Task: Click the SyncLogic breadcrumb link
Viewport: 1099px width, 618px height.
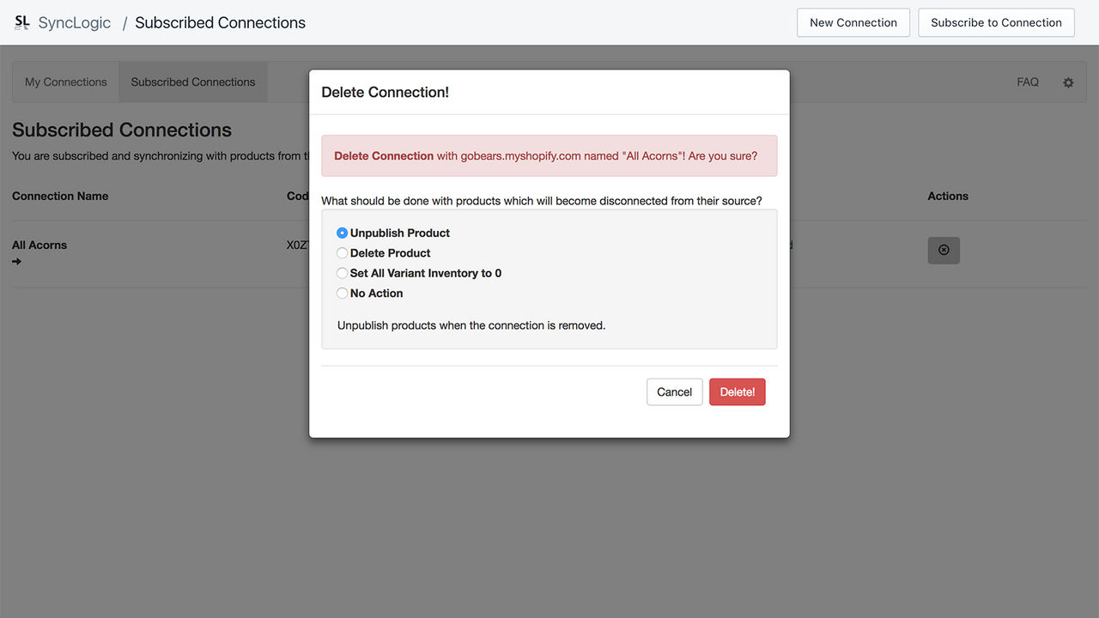Action: tap(75, 21)
